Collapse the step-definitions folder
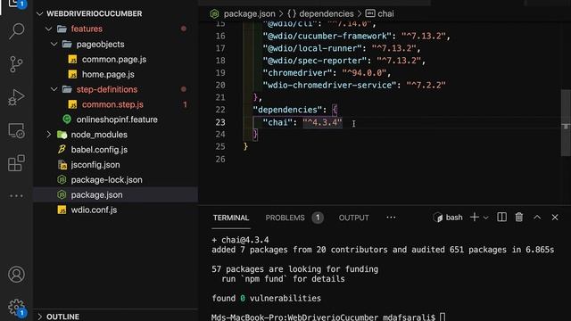The height and width of the screenshot is (321, 571). (x=54, y=89)
